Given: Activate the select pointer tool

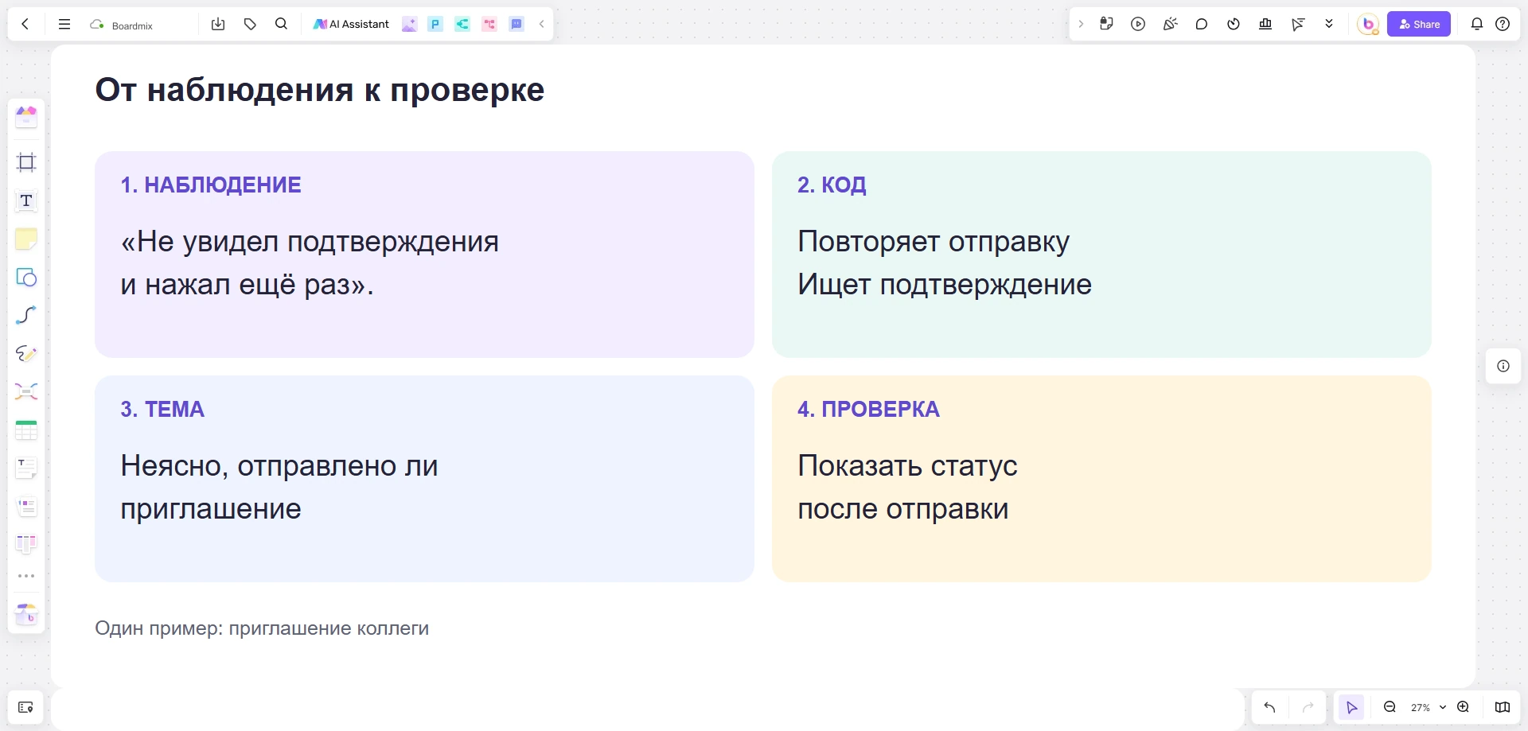Looking at the screenshot, I should click(1351, 707).
